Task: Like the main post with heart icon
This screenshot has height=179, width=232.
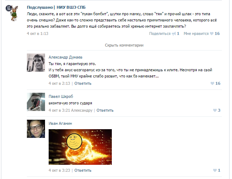Action: 212,34
